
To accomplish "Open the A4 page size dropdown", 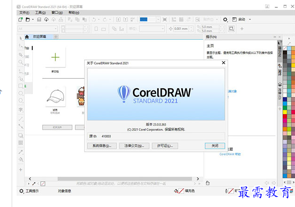I will tap(56, 29).
